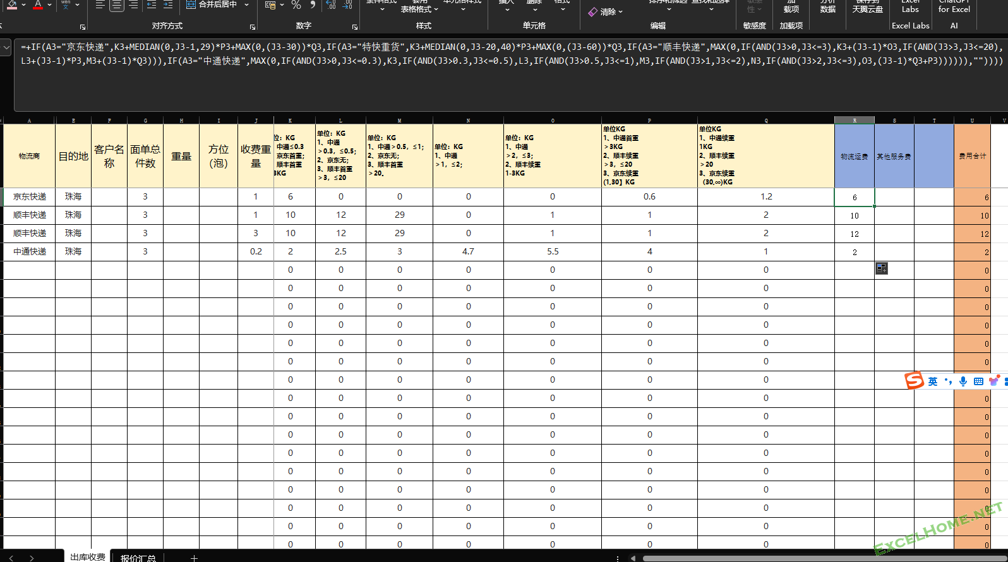Click save to 天翼云盘 button
The height and width of the screenshot is (562, 1008).
[x=868, y=6]
